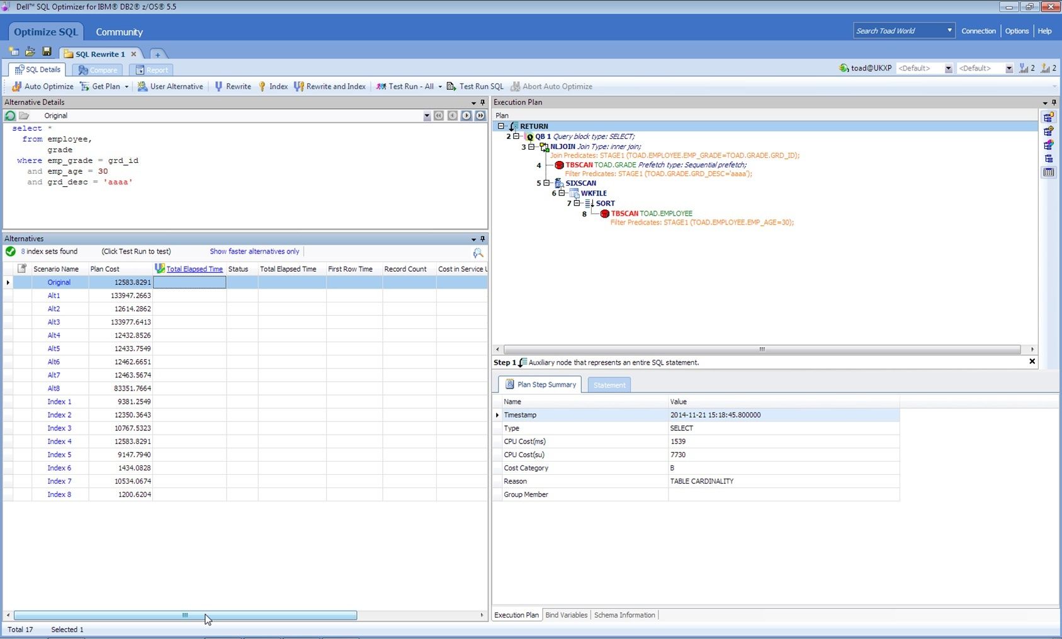
Task: Pin the Execution Plan panel
Action: [1054, 103]
